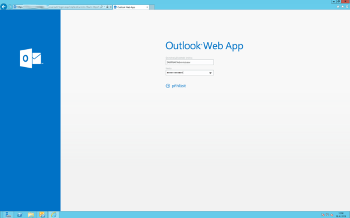350x218 pixels.
Task: Minimize the browser window
Action: coord(334,1)
